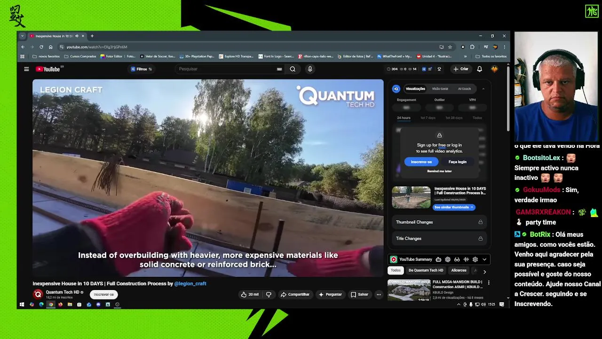Mute the tab via speaker icon
Image resolution: width=602 pixels, height=339 pixels.
pyautogui.click(x=77, y=36)
